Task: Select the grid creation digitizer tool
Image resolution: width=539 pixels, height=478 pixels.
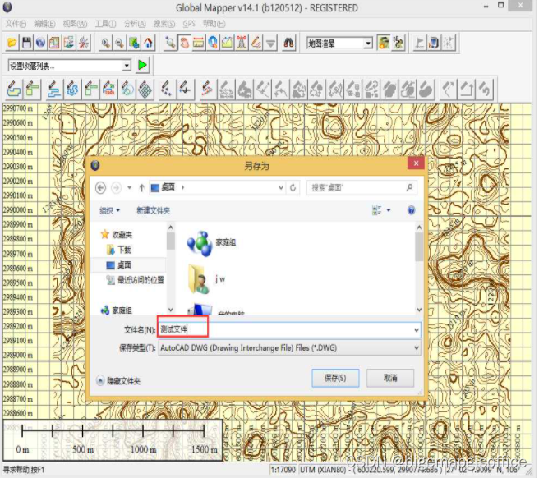Action: coord(145,89)
